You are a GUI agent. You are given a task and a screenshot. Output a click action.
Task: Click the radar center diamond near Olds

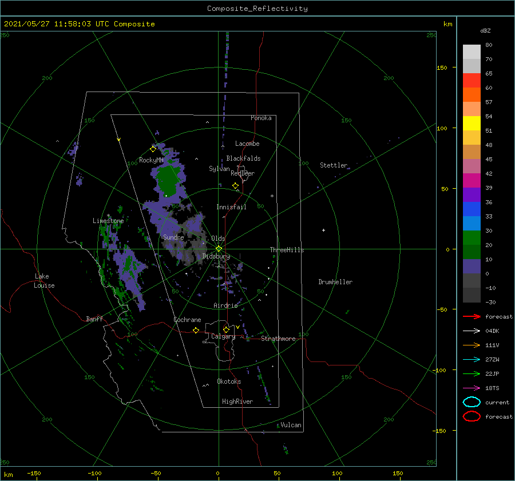tap(219, 249)
